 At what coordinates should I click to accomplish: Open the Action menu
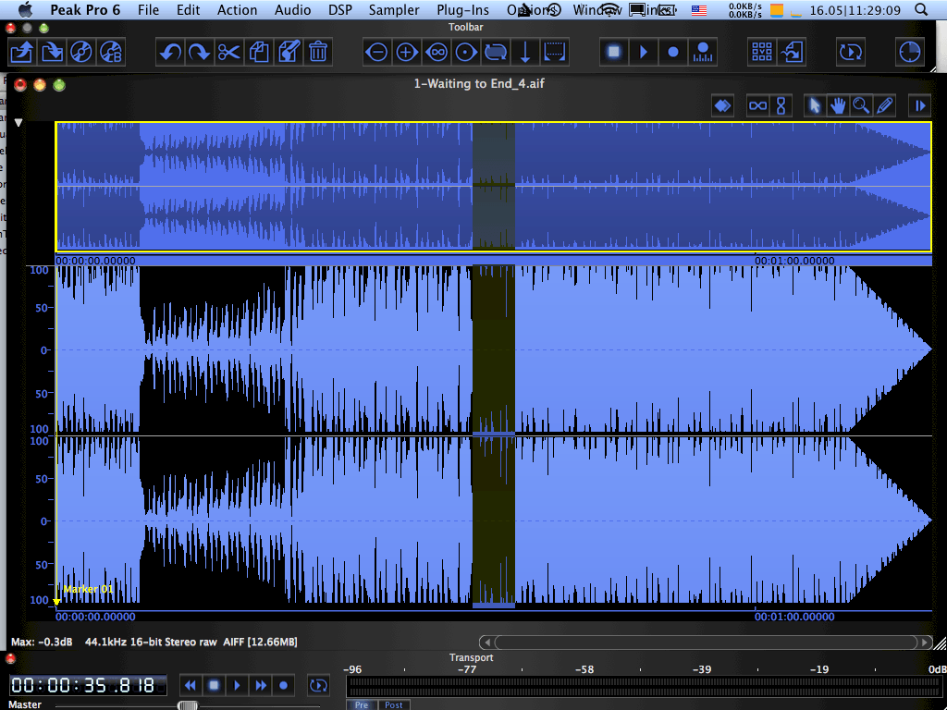(x=237, y=9)
